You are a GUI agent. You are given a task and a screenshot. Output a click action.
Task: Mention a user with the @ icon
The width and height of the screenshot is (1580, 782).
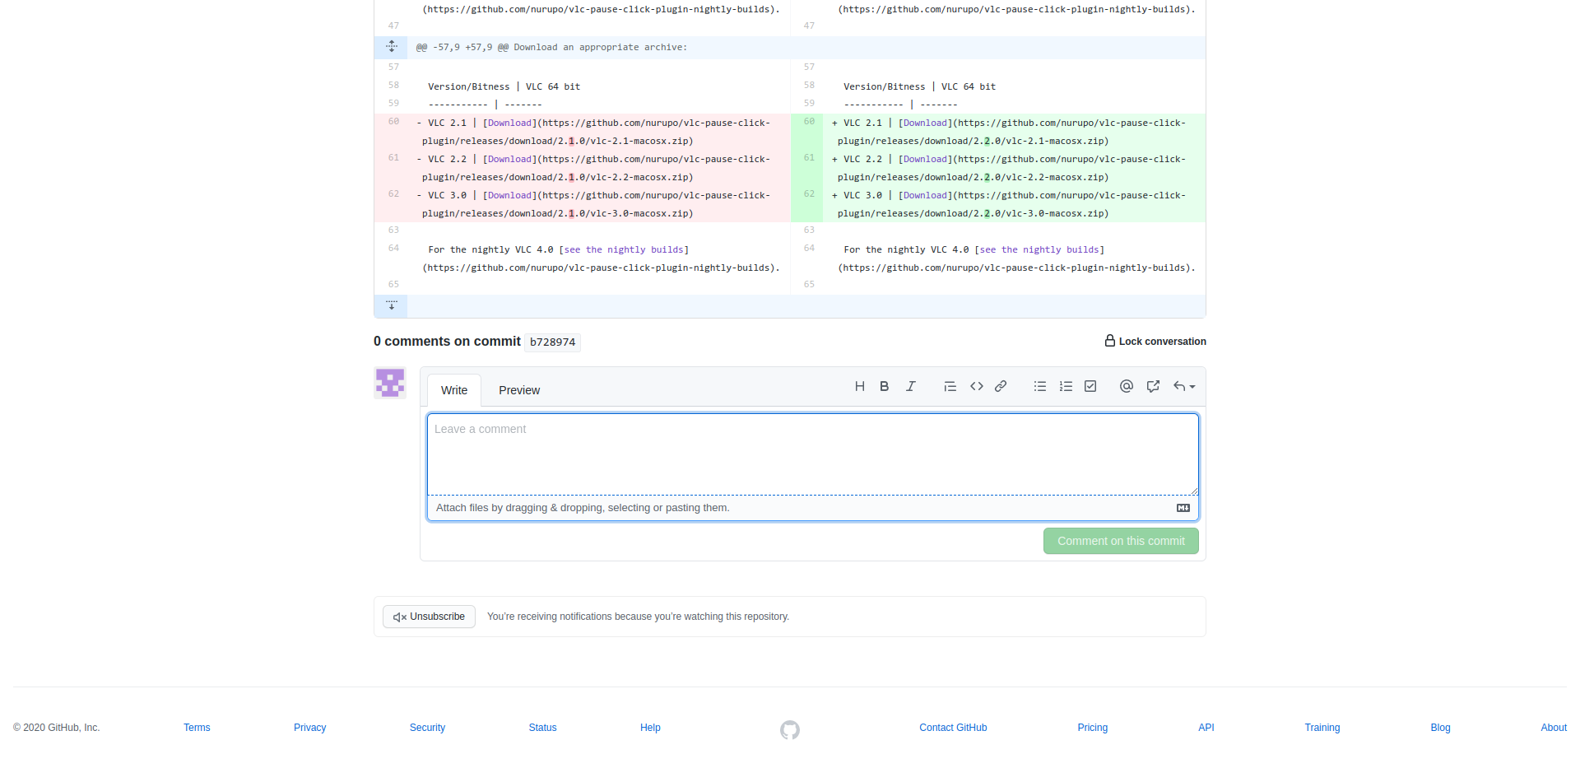(1126, 386)
